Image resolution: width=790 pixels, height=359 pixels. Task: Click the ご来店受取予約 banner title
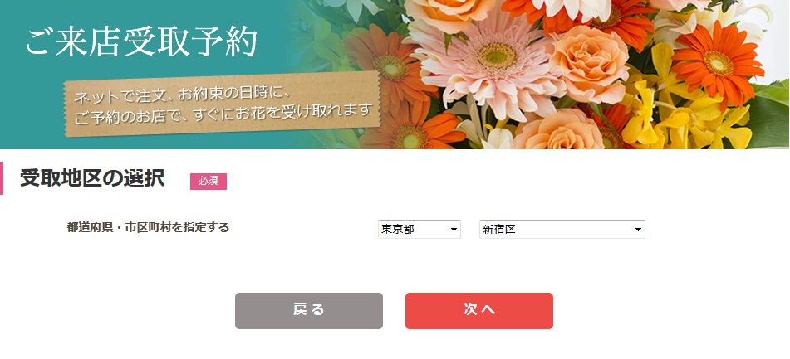(x=141, y=41)
